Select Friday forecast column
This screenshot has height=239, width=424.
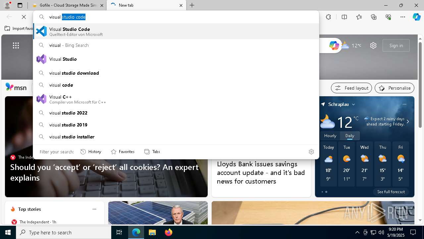click(x=400, y=164)
